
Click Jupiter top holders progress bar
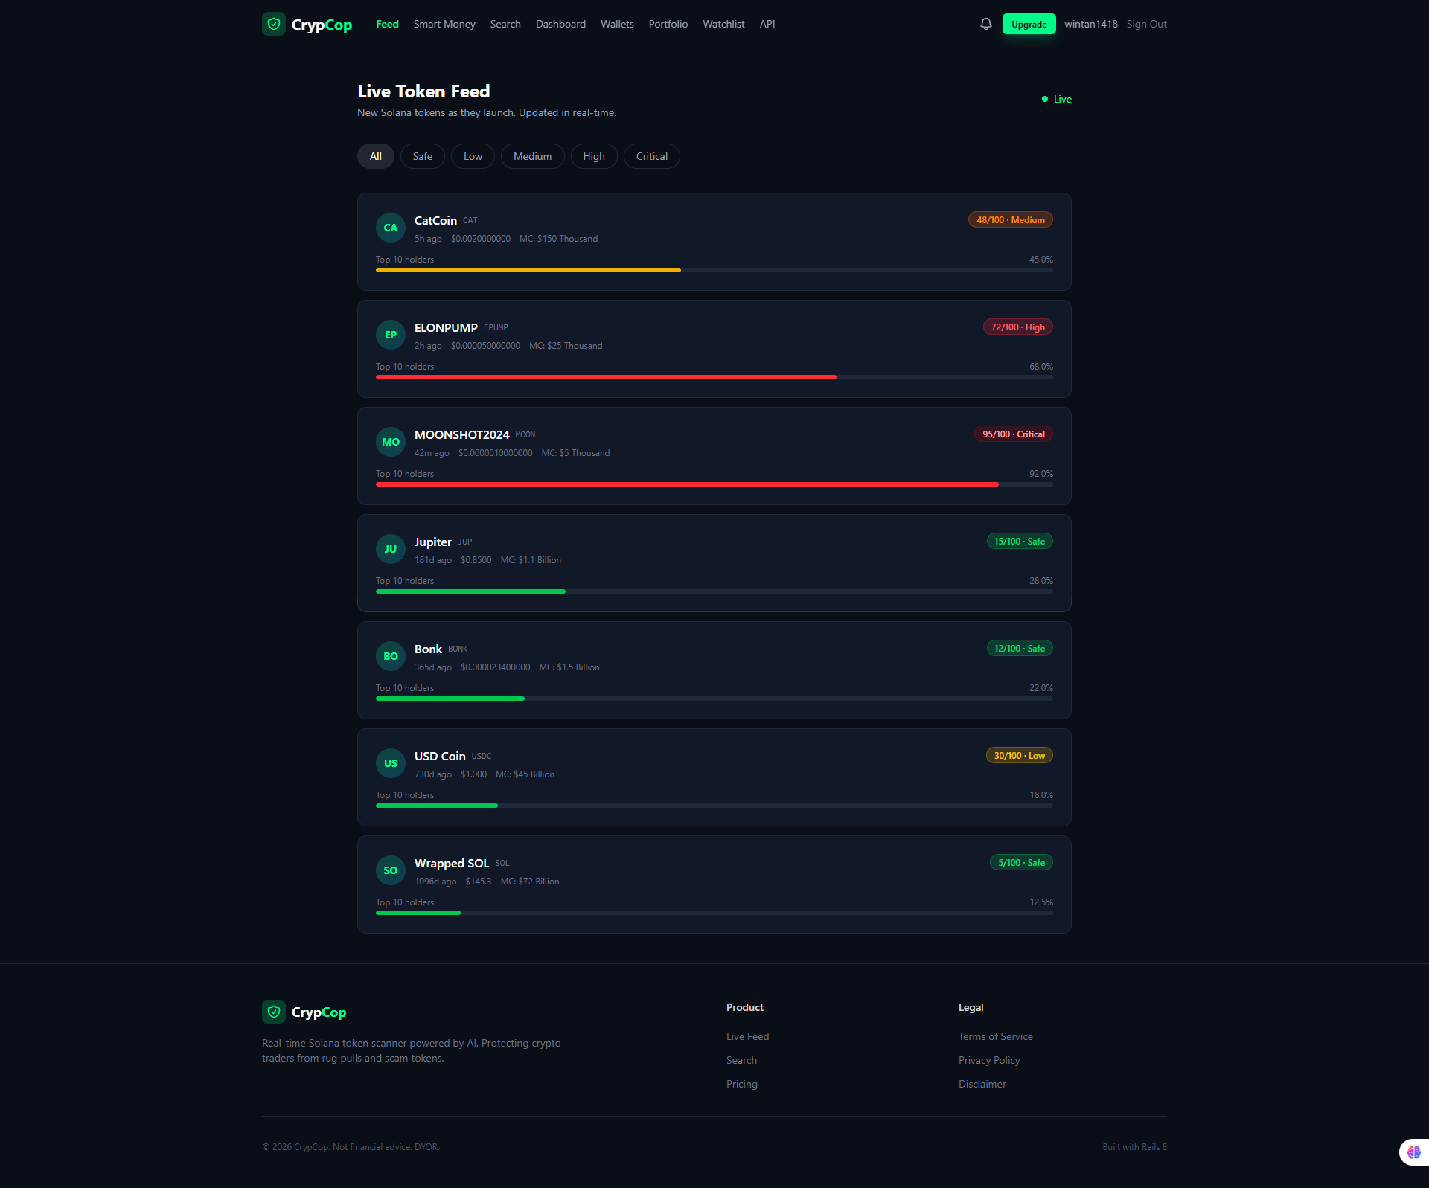tap(714, 591)
